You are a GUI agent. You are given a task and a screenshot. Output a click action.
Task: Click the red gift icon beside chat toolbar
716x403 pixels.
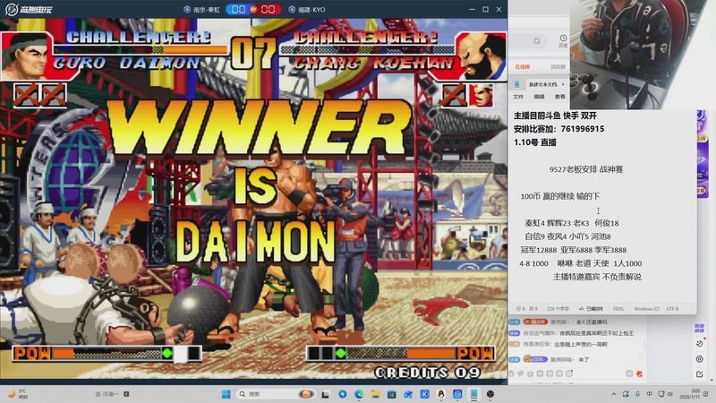pos(639,373)
